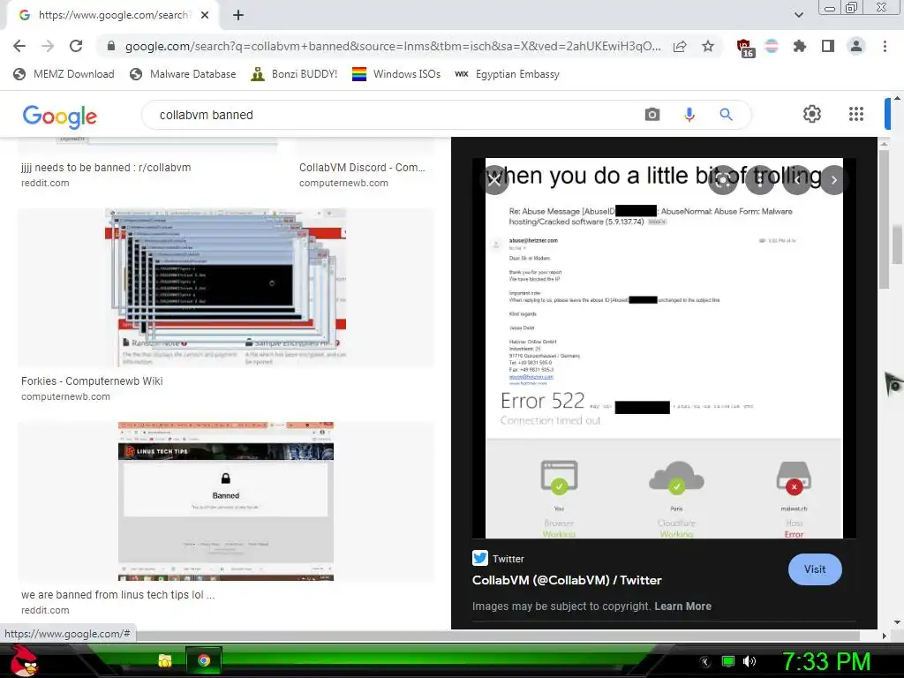Open a new browser tab
Viewport: 904px width, 678px height.
[238, 15]
